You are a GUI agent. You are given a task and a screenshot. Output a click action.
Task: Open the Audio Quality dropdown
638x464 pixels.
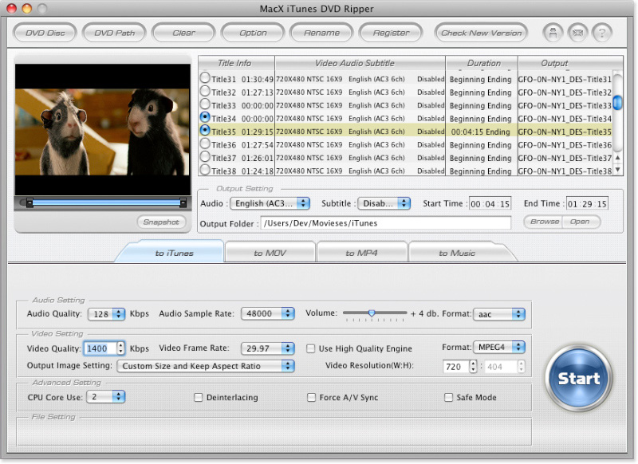107,314
